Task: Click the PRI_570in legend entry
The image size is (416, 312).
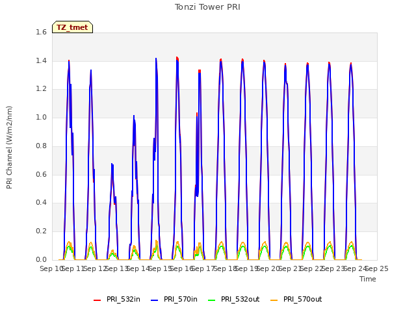Action: tap(174, 299)
